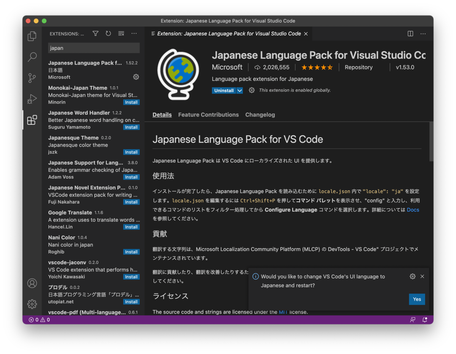456x354 pixels.
Task: Click the split editor icon
Action: click(410, 33)
